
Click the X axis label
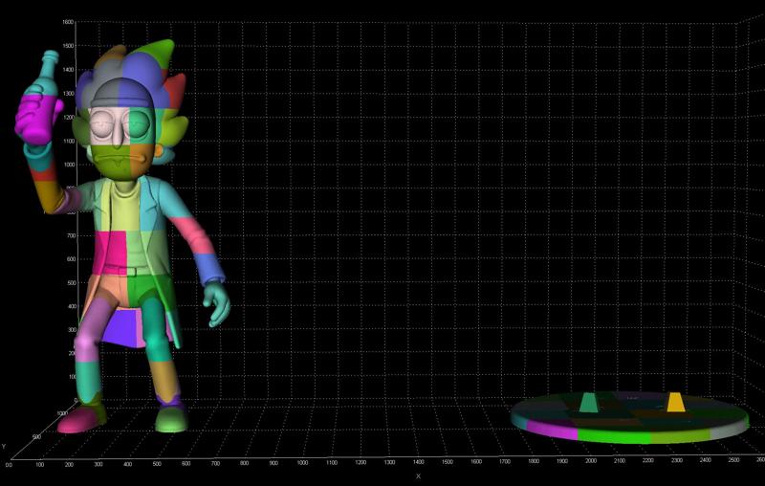[418, 476]
